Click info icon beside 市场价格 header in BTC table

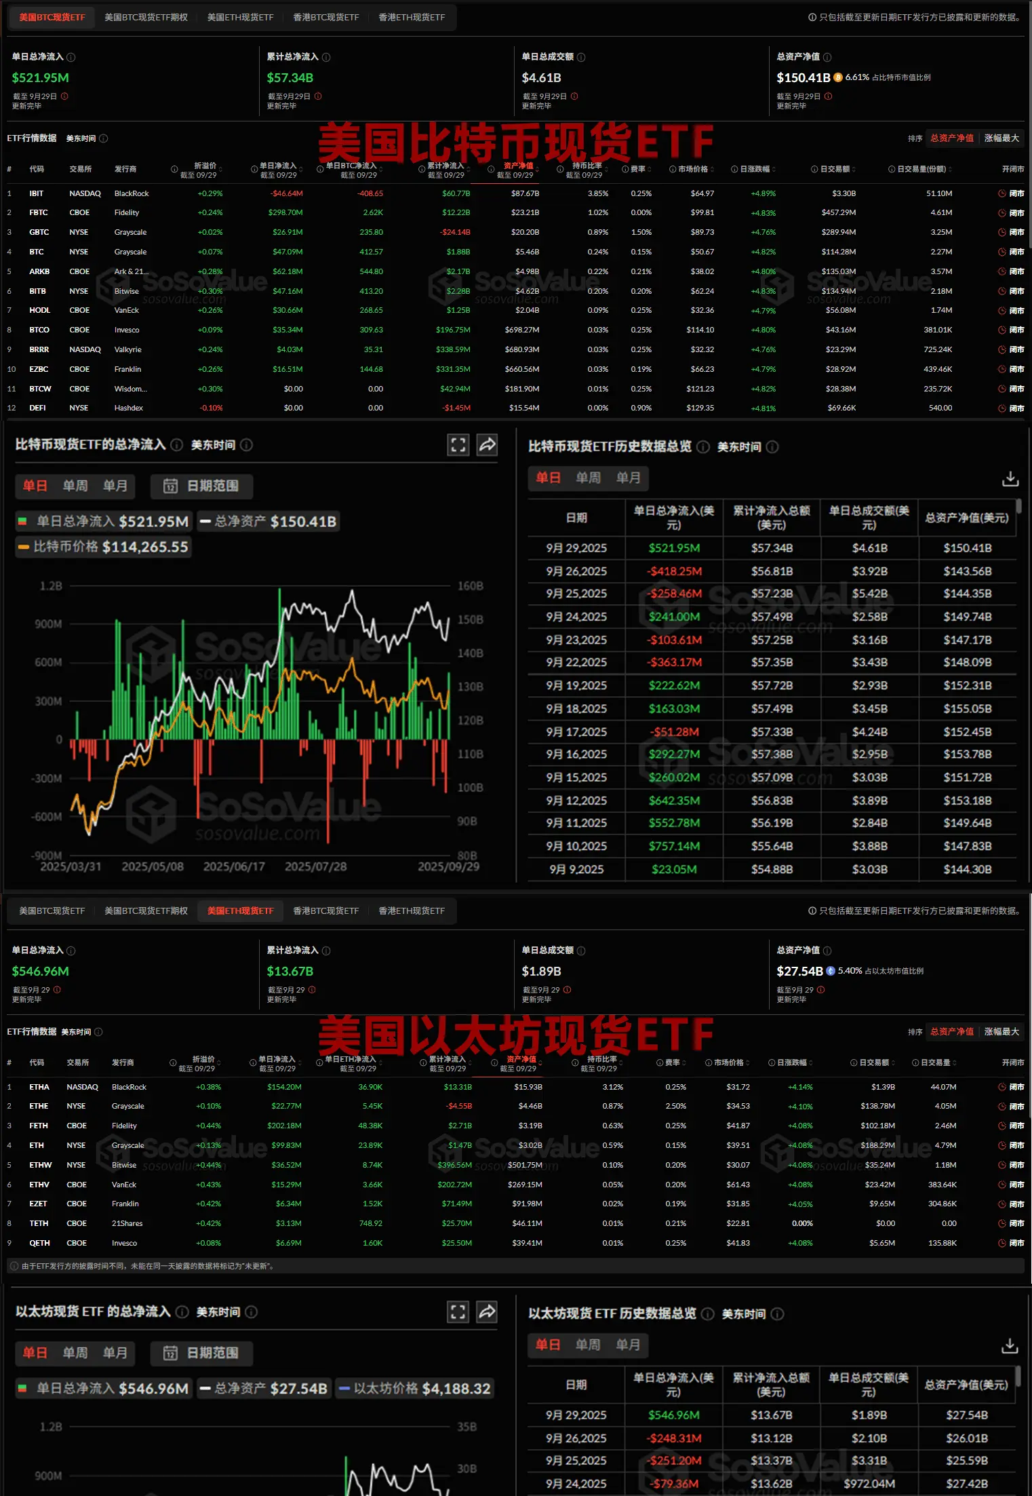(x=673, y=170)
